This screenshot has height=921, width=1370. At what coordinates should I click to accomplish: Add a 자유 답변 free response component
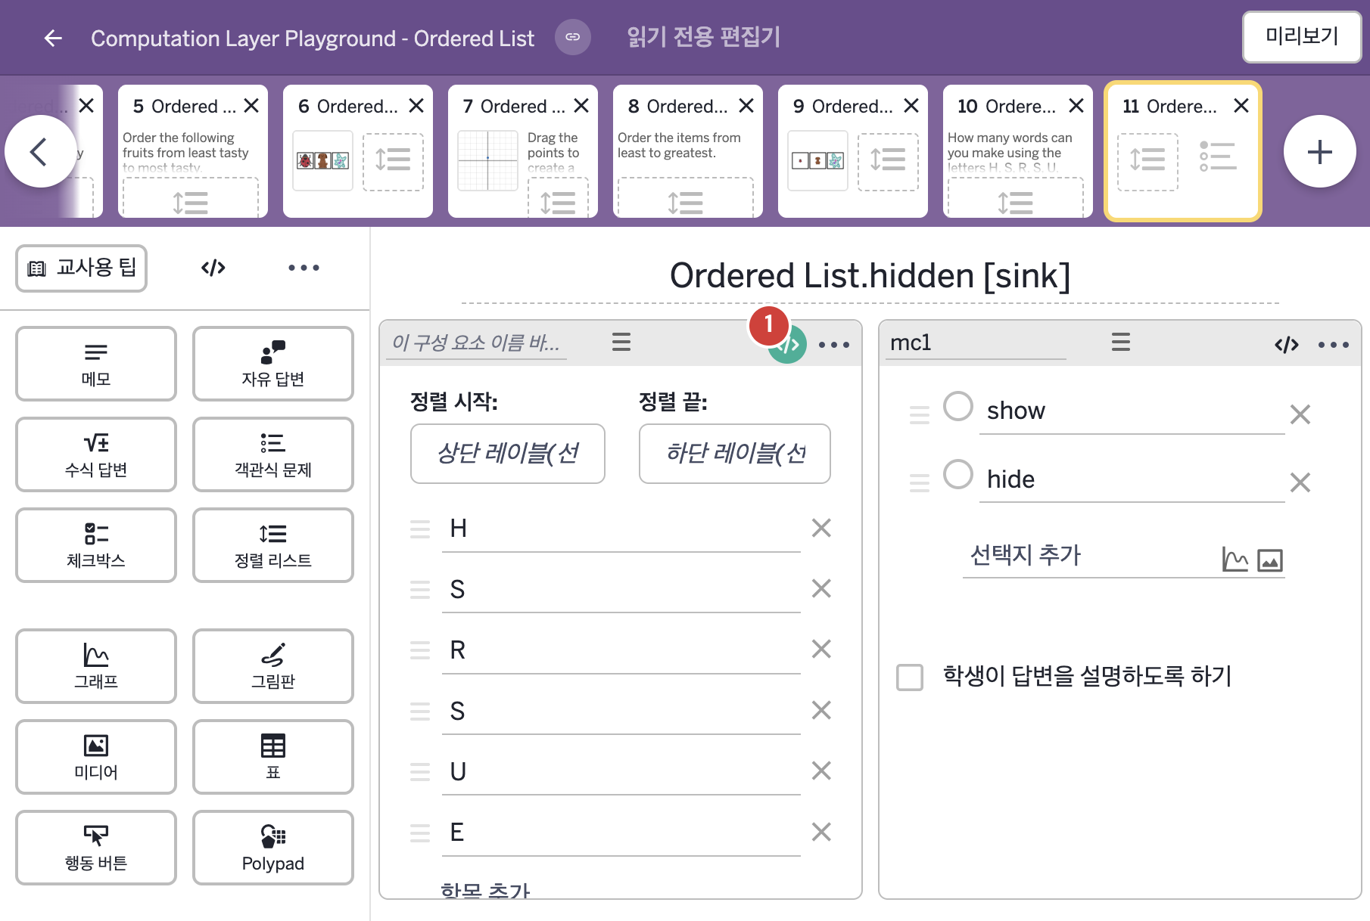tap(273, 364)
